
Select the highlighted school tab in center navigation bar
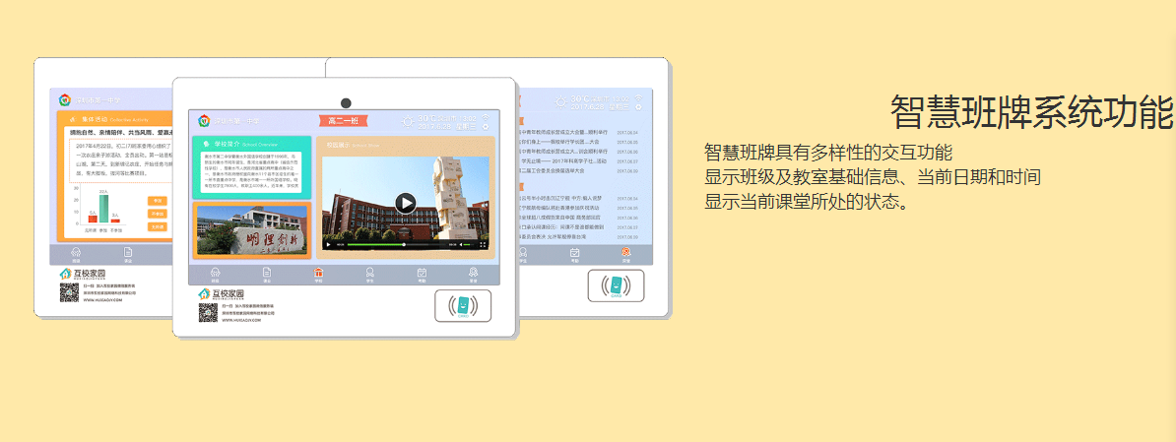[318, 274]
